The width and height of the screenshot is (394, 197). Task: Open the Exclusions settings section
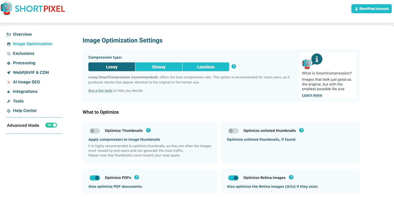[x=23, y=53]
